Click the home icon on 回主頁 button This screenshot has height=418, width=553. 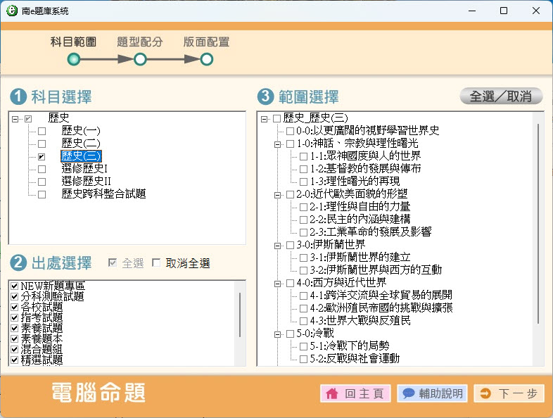click(x=332, y=393)
